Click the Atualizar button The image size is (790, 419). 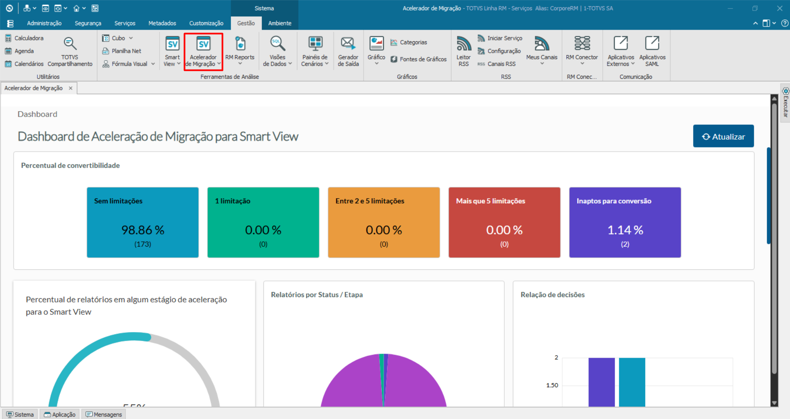[723, 136]
